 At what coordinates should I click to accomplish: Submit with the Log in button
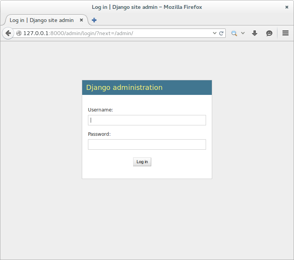[142, 162]
